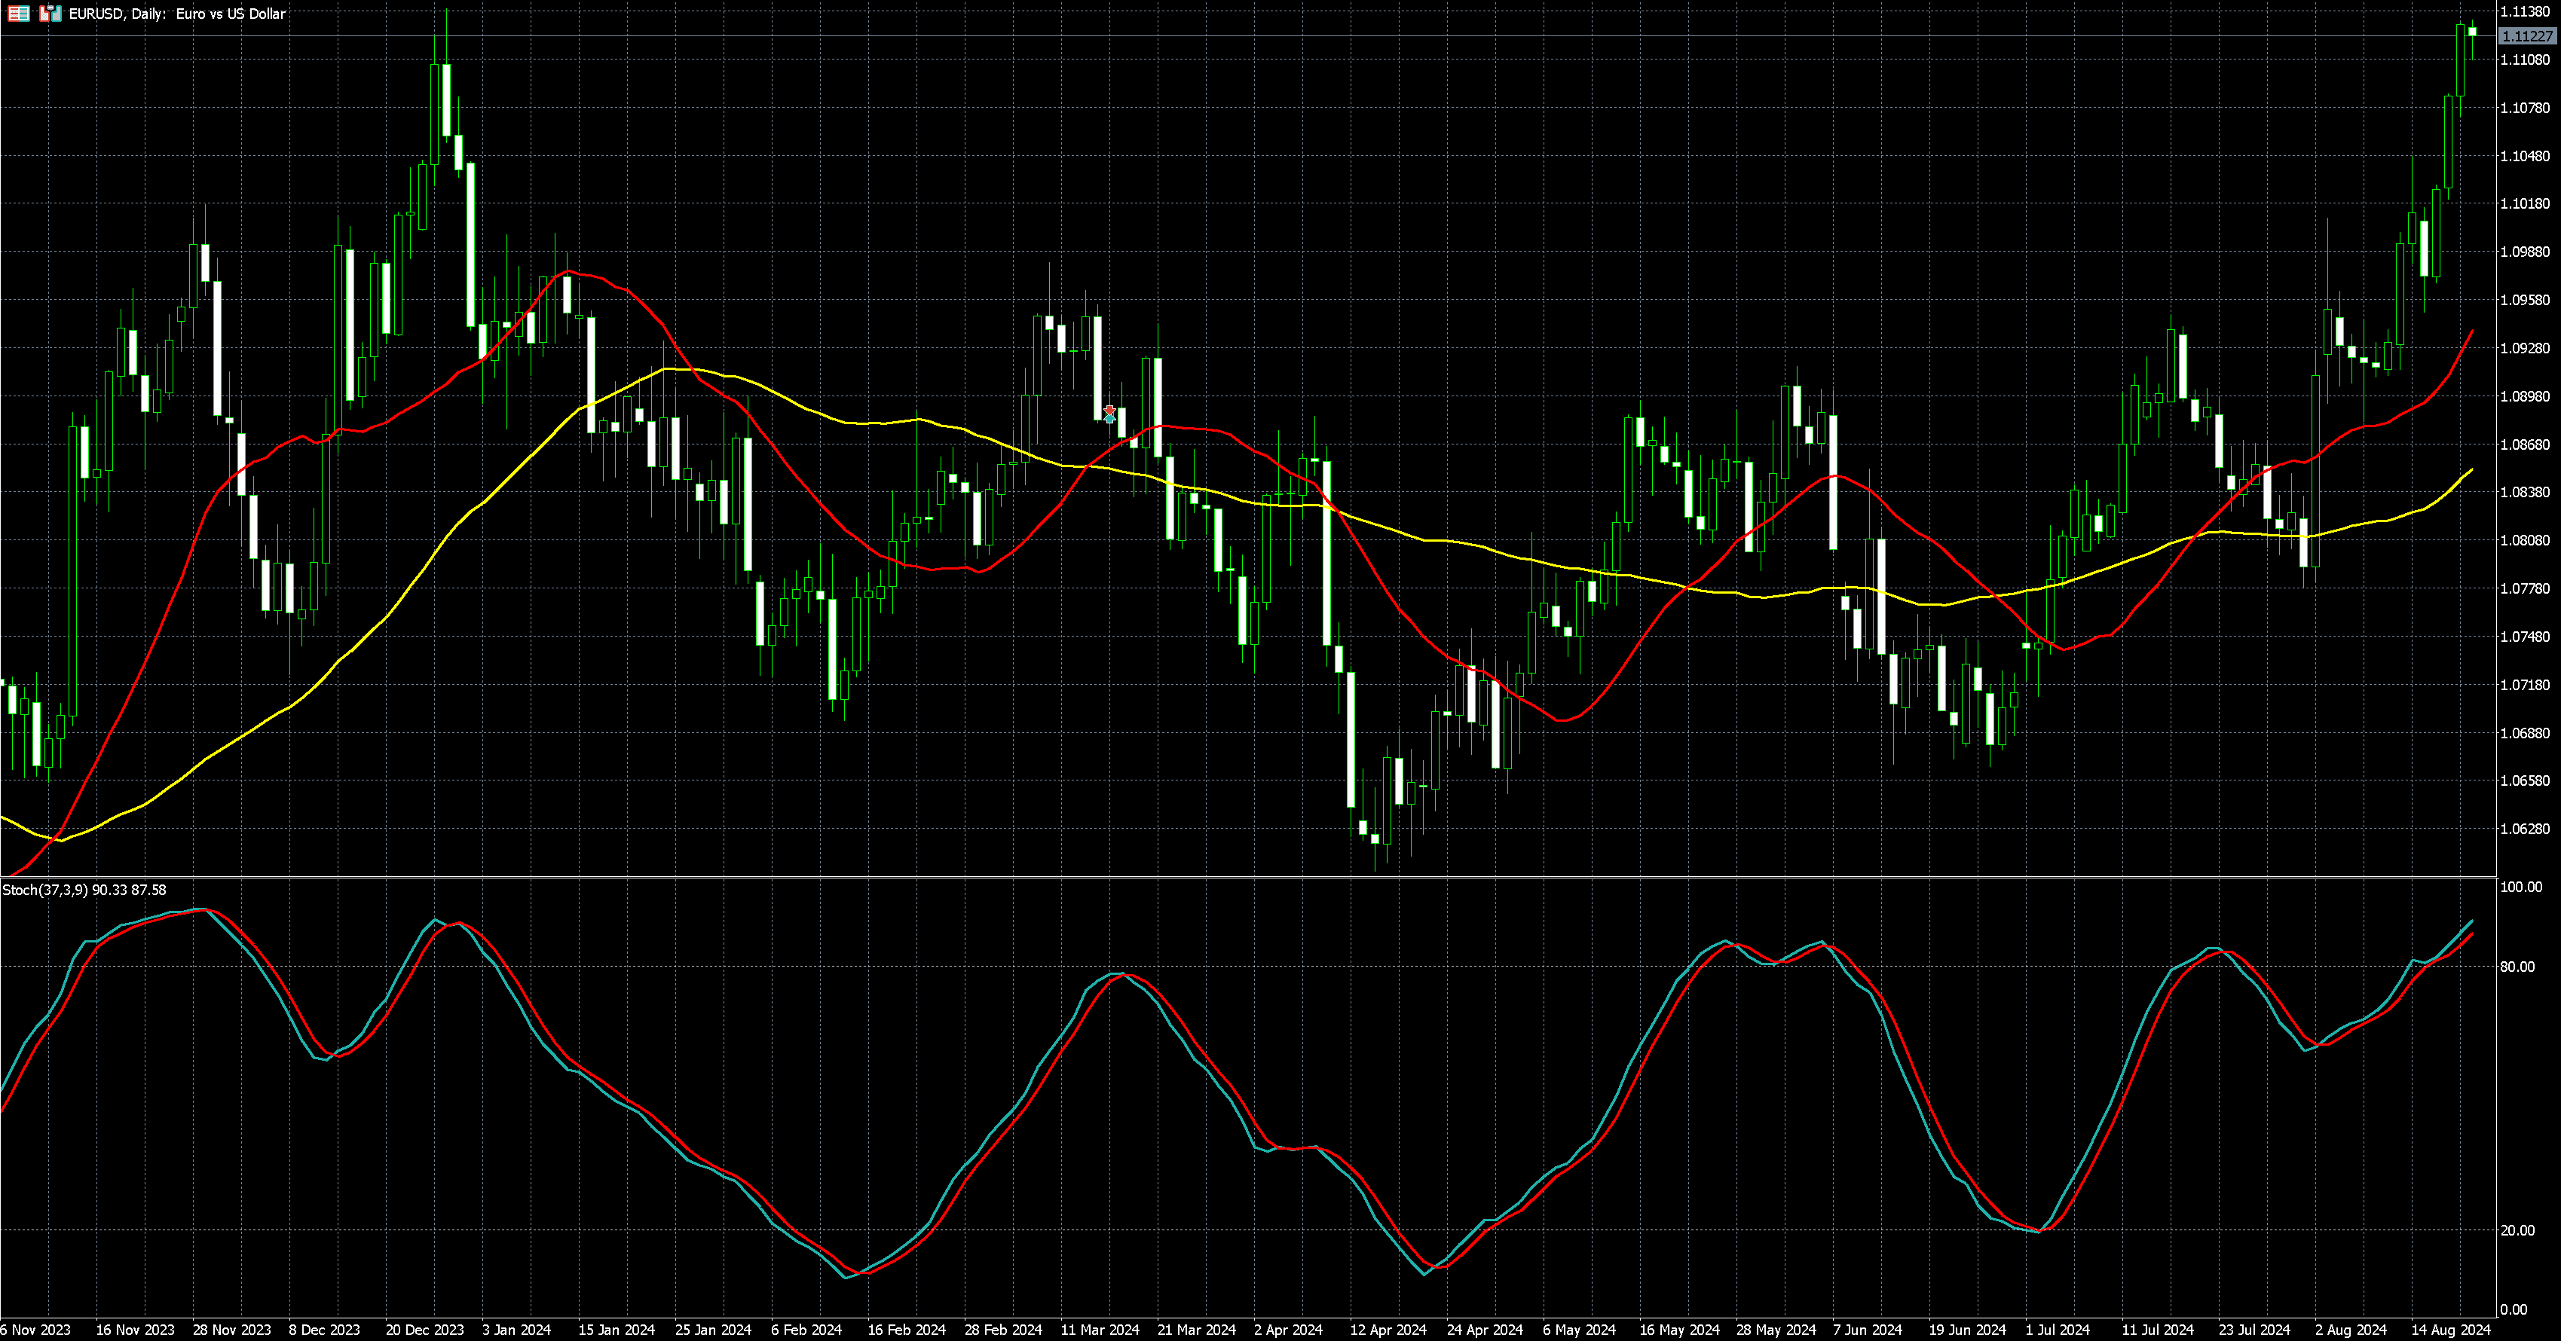Click the 12 Apr 2024 date label
The image size is (2561, 1341).
(1388, 1329)
